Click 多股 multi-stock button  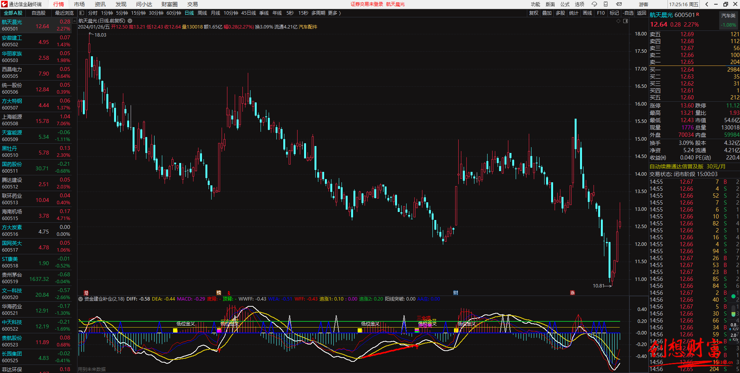pyautogui.click(x=560, y=13)
